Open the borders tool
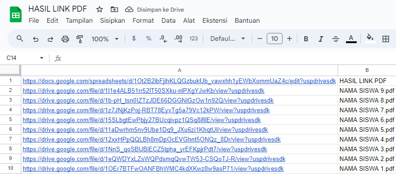The height and width of the screenshot is (174, 396). [x=386, y=39]
